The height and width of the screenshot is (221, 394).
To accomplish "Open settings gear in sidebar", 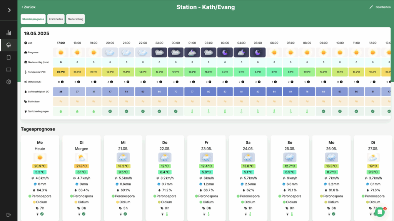I will [8, 82].
